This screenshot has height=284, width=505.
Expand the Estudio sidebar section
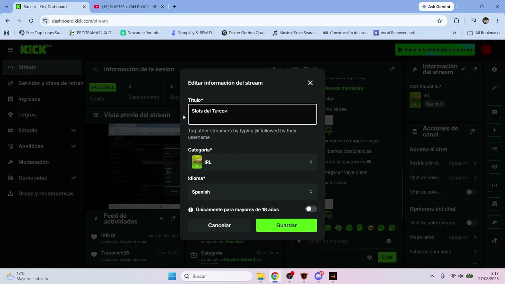click(x=42, y=131)
